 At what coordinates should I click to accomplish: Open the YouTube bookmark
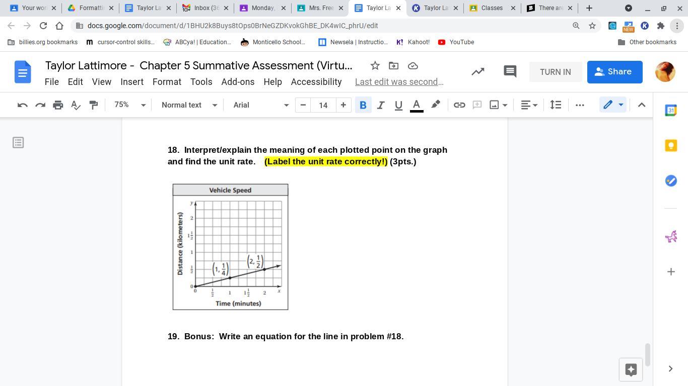[x=456, y=42]
